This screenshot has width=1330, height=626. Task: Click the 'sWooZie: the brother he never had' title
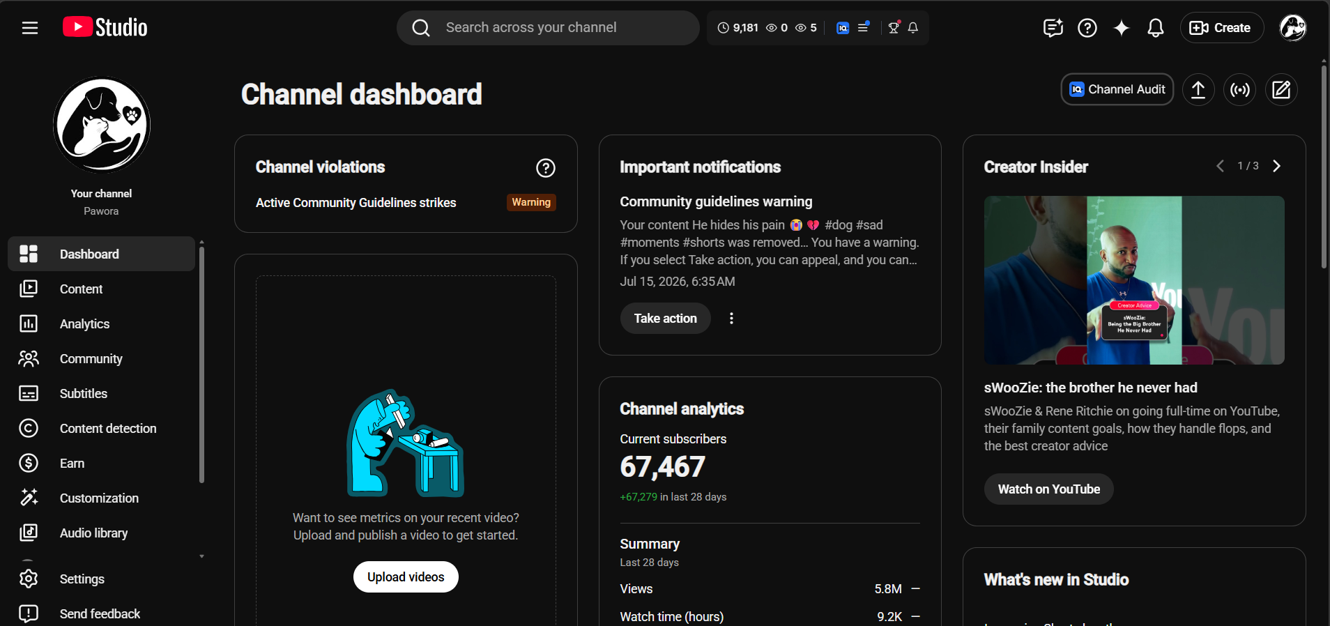click(1091, 388)
